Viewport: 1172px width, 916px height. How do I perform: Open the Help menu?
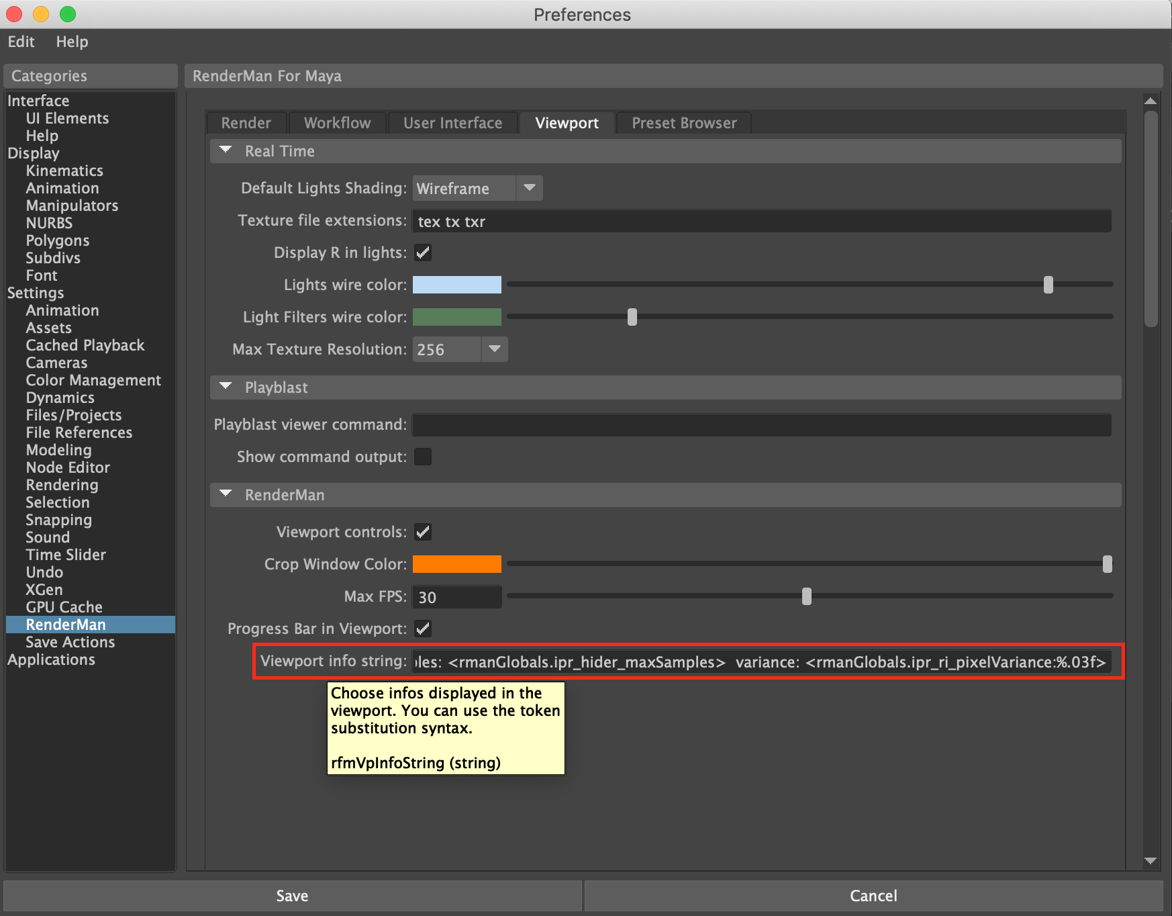click(72, 42)
